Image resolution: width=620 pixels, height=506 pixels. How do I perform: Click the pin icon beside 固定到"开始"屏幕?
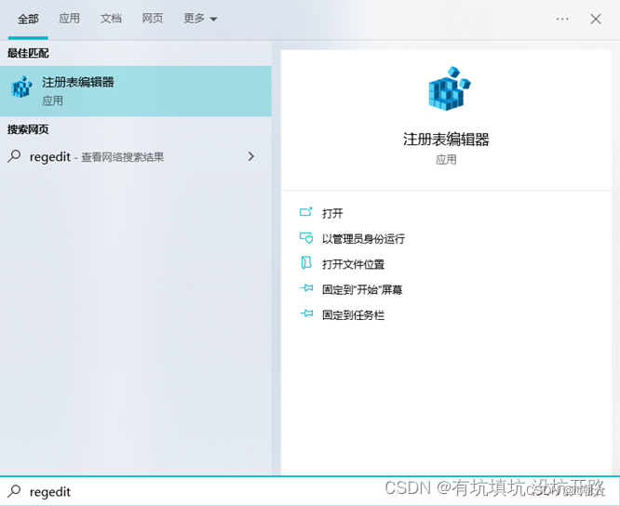306,288
